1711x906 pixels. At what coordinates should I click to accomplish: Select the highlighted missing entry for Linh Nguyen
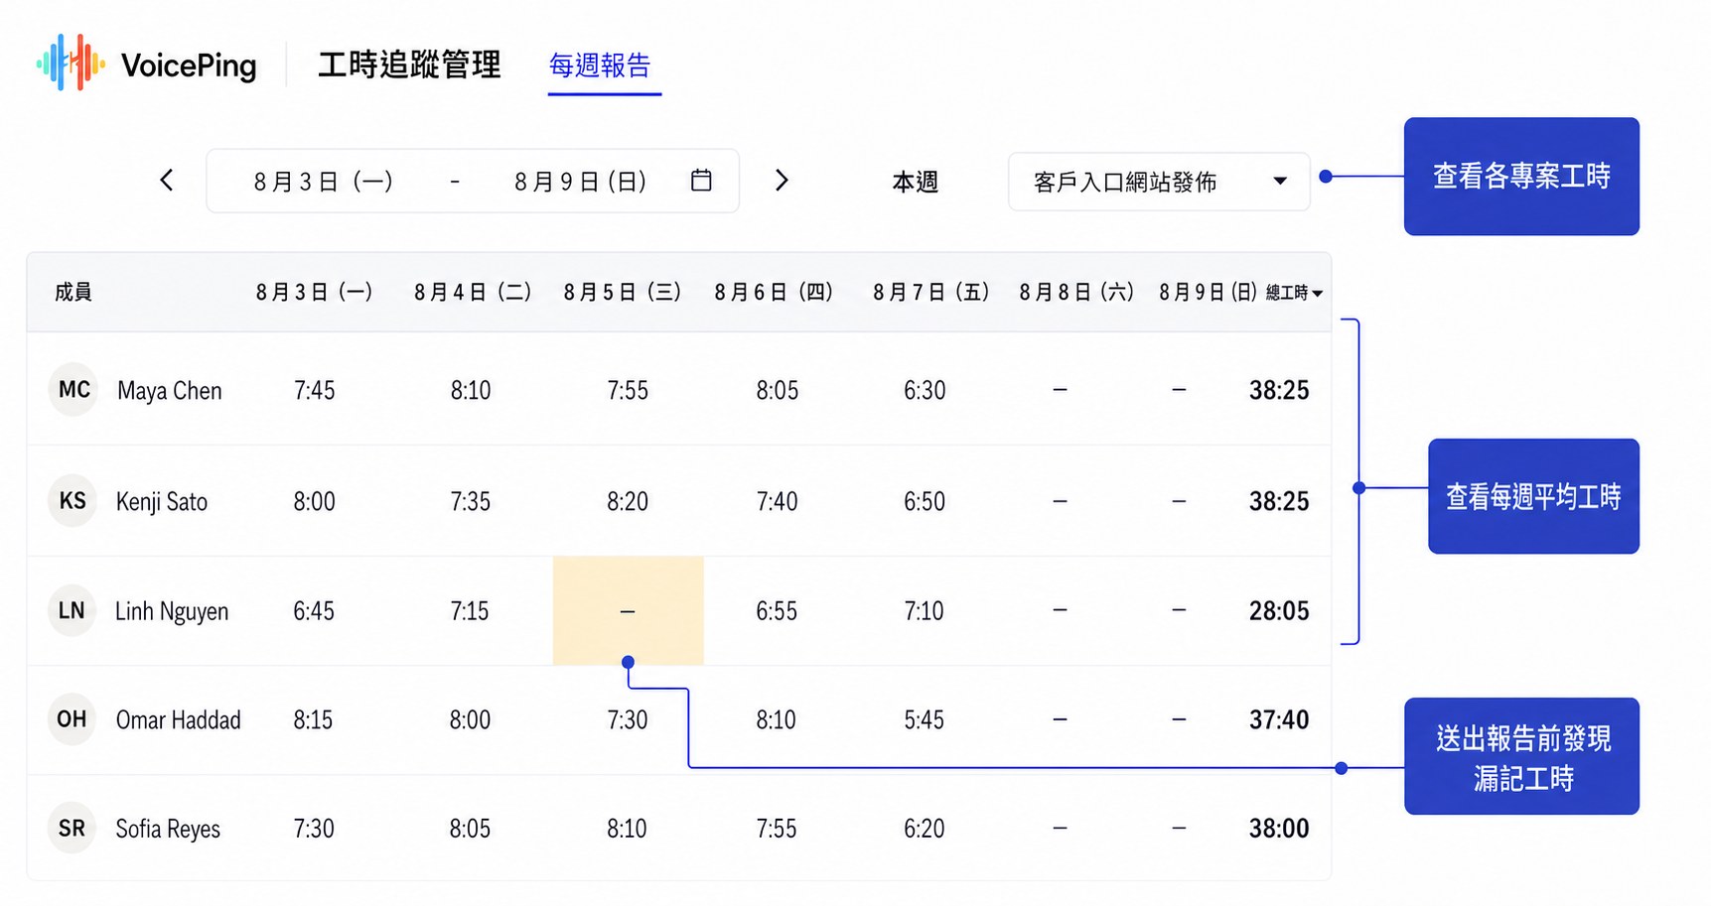[628, 610]
